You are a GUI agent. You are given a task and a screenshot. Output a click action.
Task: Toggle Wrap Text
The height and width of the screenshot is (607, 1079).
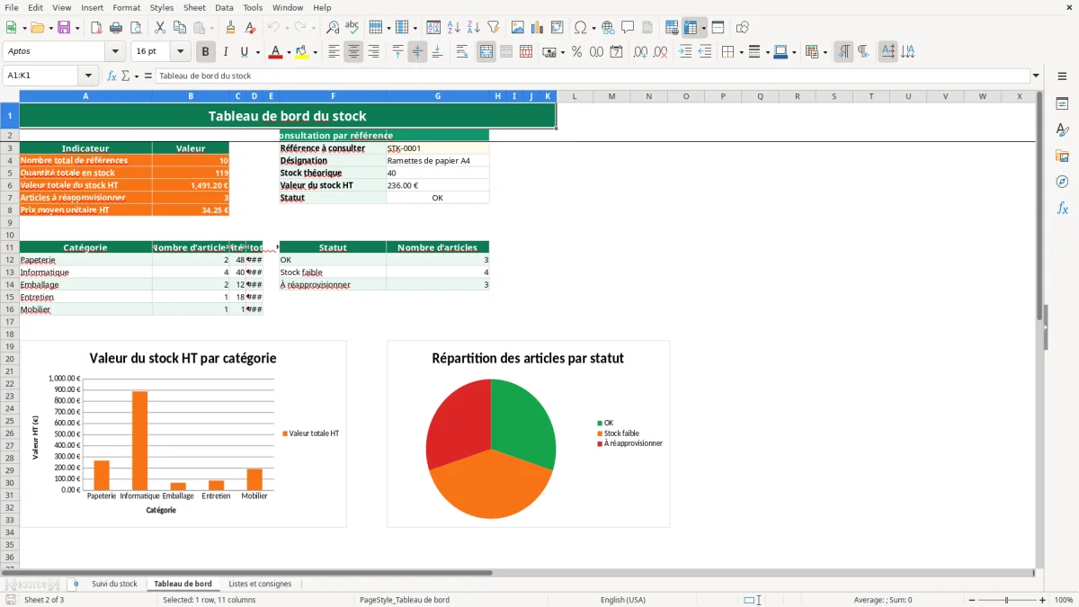pos(462,52)
